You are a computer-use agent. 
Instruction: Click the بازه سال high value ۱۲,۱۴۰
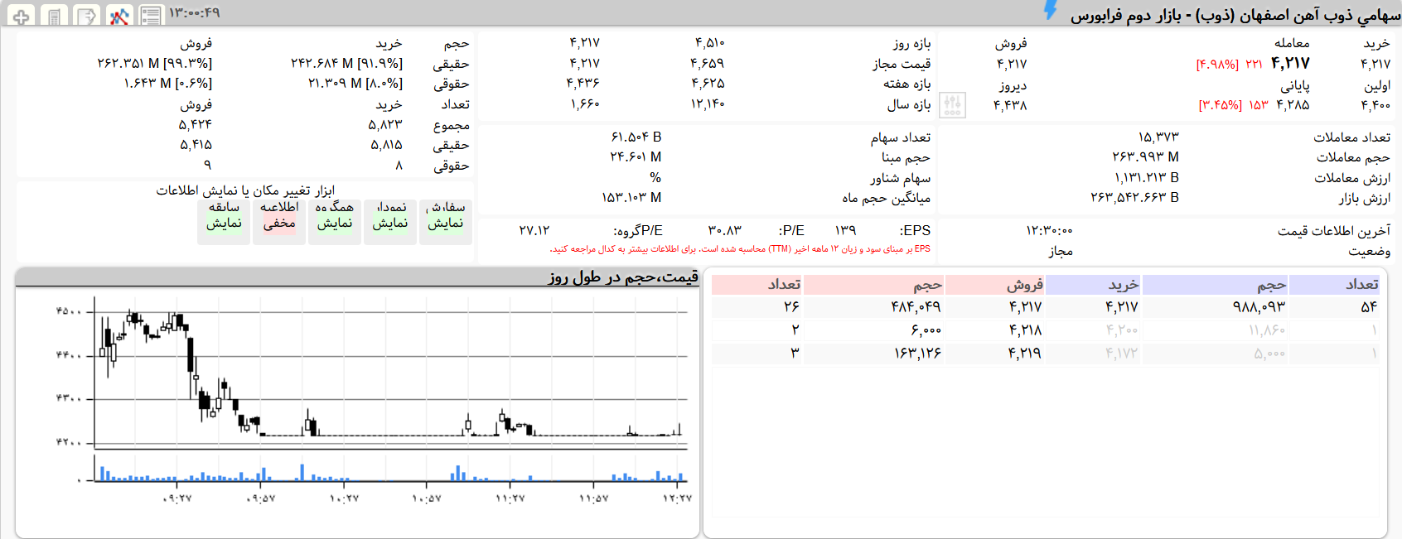point(708,104)
